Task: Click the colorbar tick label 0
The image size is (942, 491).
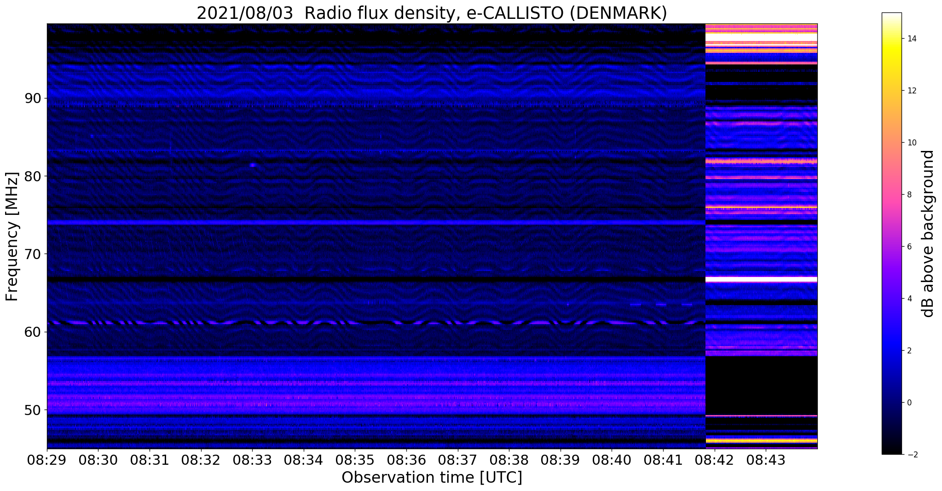Action: [x=909, y=403]
